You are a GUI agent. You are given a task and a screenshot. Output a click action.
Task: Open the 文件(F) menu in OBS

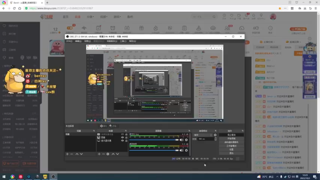click(69, 41)
